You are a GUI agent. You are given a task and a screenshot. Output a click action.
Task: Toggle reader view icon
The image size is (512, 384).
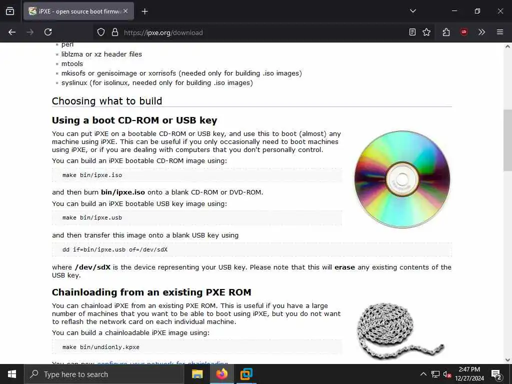click(412, 32)
